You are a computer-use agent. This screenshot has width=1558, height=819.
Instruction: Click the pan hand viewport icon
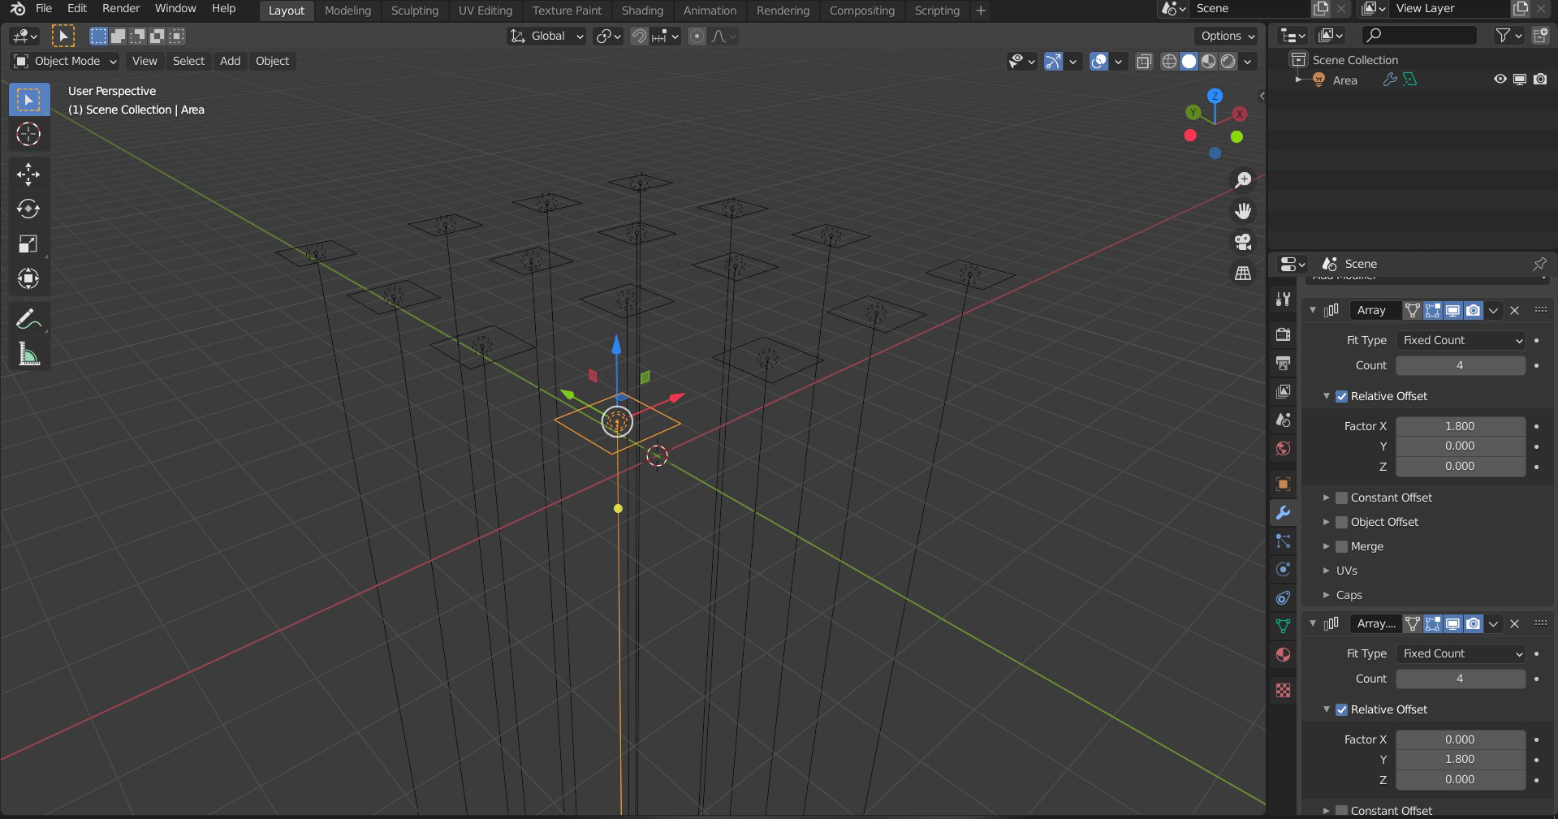(x=1243, y=211)
